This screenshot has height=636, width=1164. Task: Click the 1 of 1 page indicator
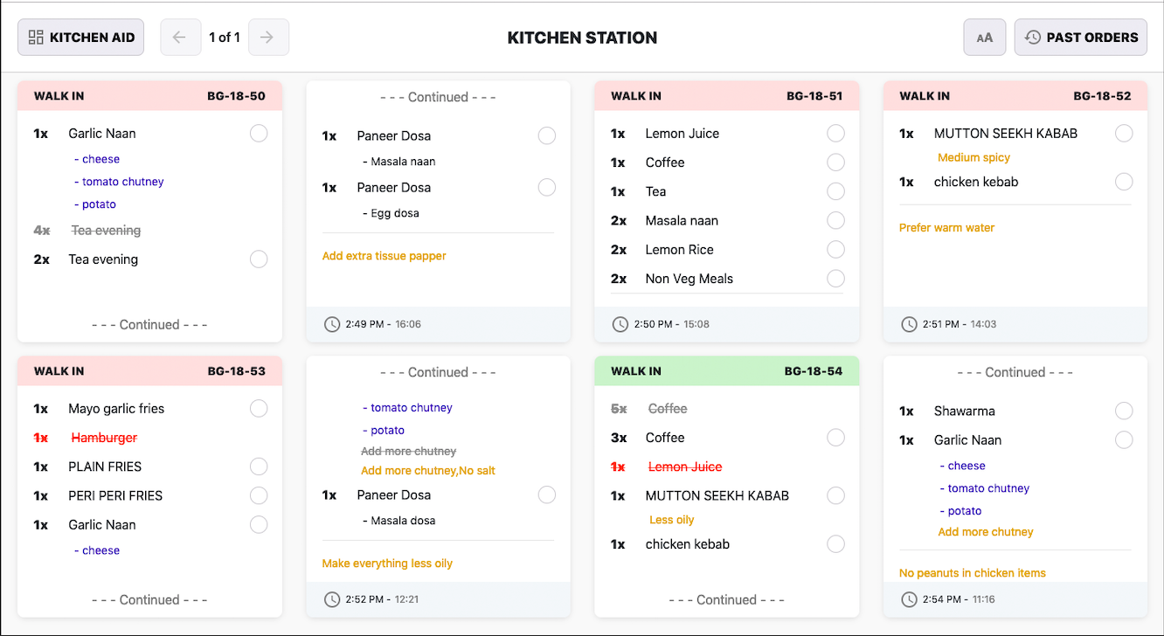[225, 37]
